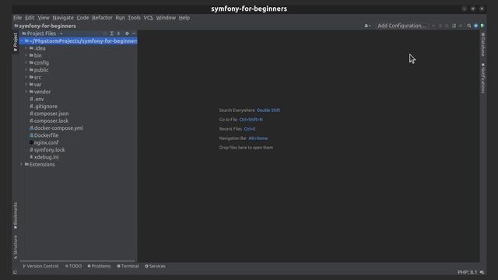Hide the project panel with minus icon
Viewport: 498px width, 280px height.
134,33
